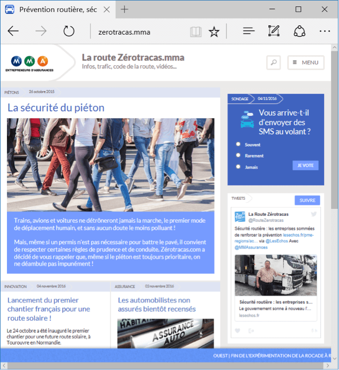Open the Edge Hub icon

(248, 31)
